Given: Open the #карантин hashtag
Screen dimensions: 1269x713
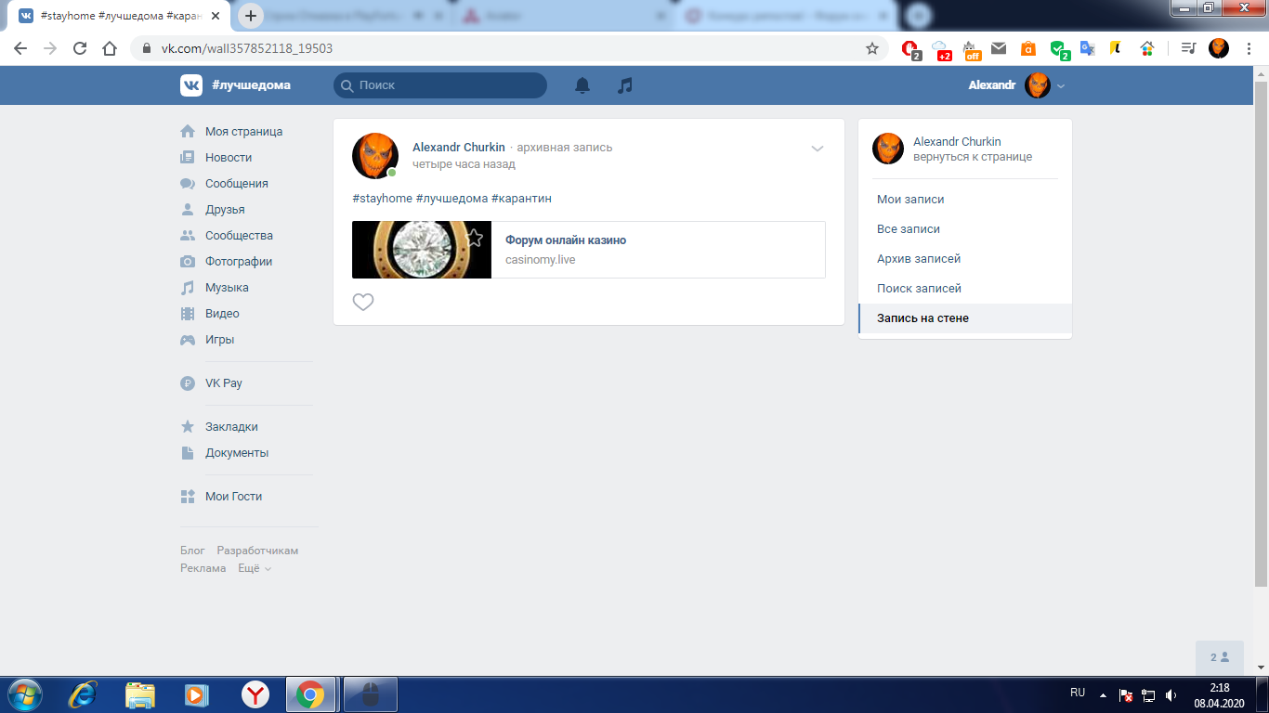Looking at the screenshot, I should (x=521, y=199).
